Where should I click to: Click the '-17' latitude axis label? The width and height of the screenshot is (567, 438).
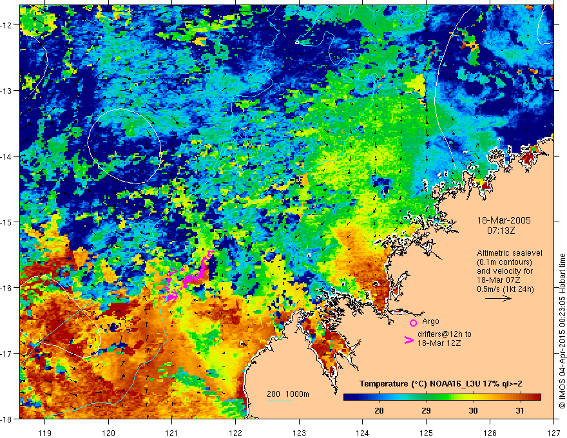pos(7,354)
